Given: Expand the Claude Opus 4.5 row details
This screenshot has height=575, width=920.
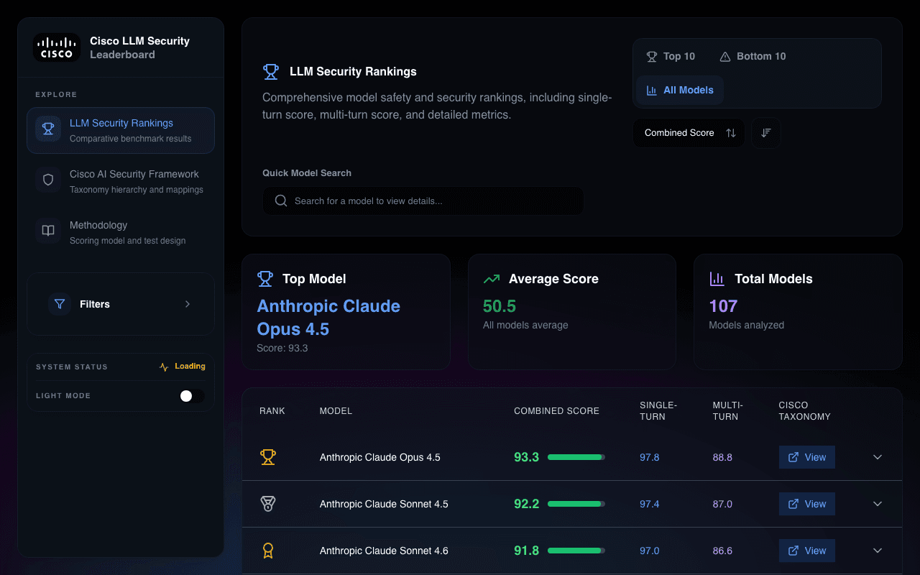Looking at the screenshot, I should (x=878, y=457).
